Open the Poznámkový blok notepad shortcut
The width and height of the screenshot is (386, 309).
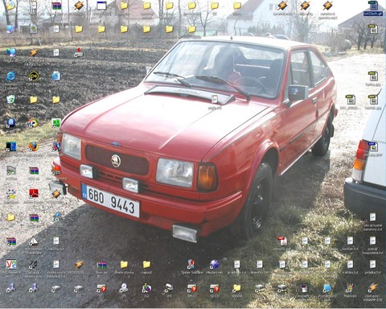327,288
